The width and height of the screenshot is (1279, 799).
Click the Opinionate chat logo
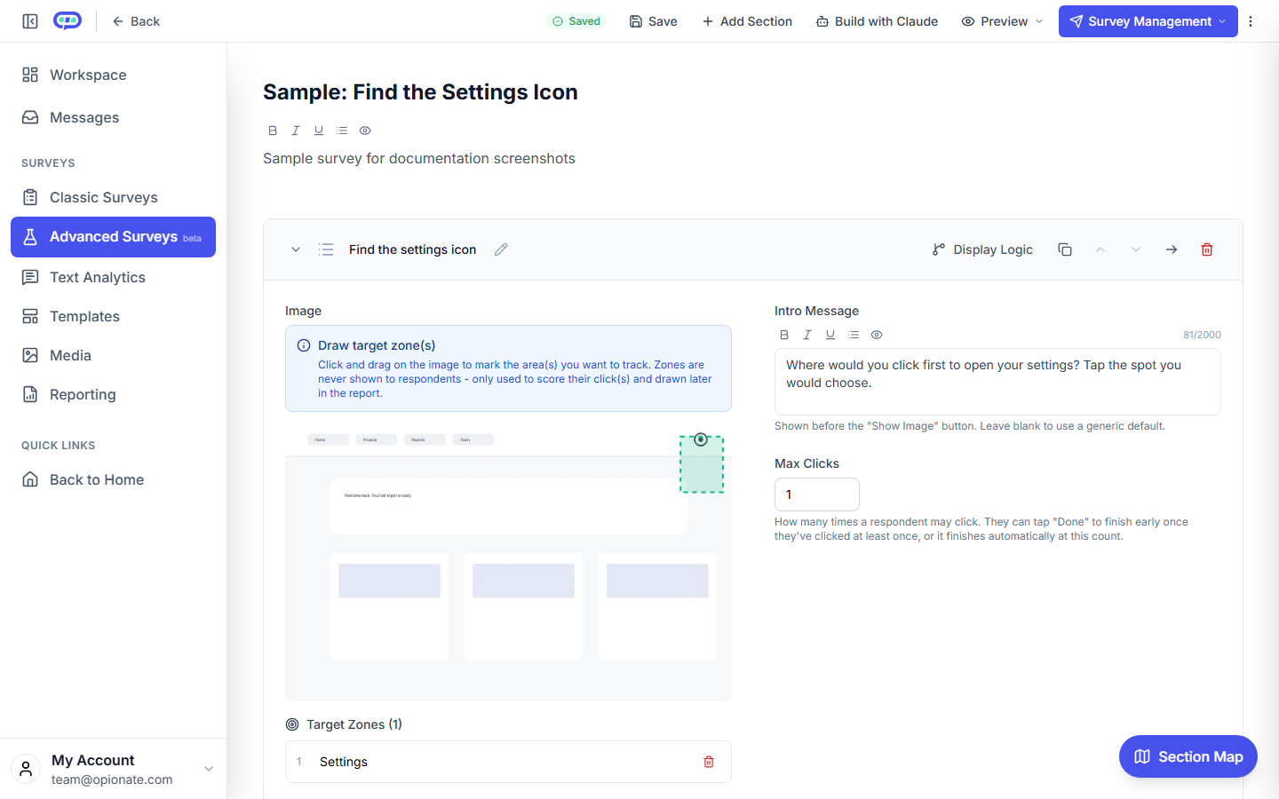tap(68, 20)
